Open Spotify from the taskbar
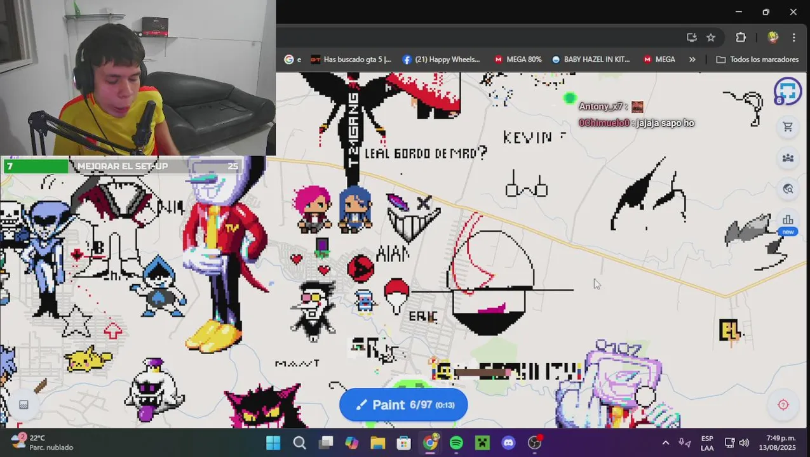810x457 pixels. tap(456, 443)
